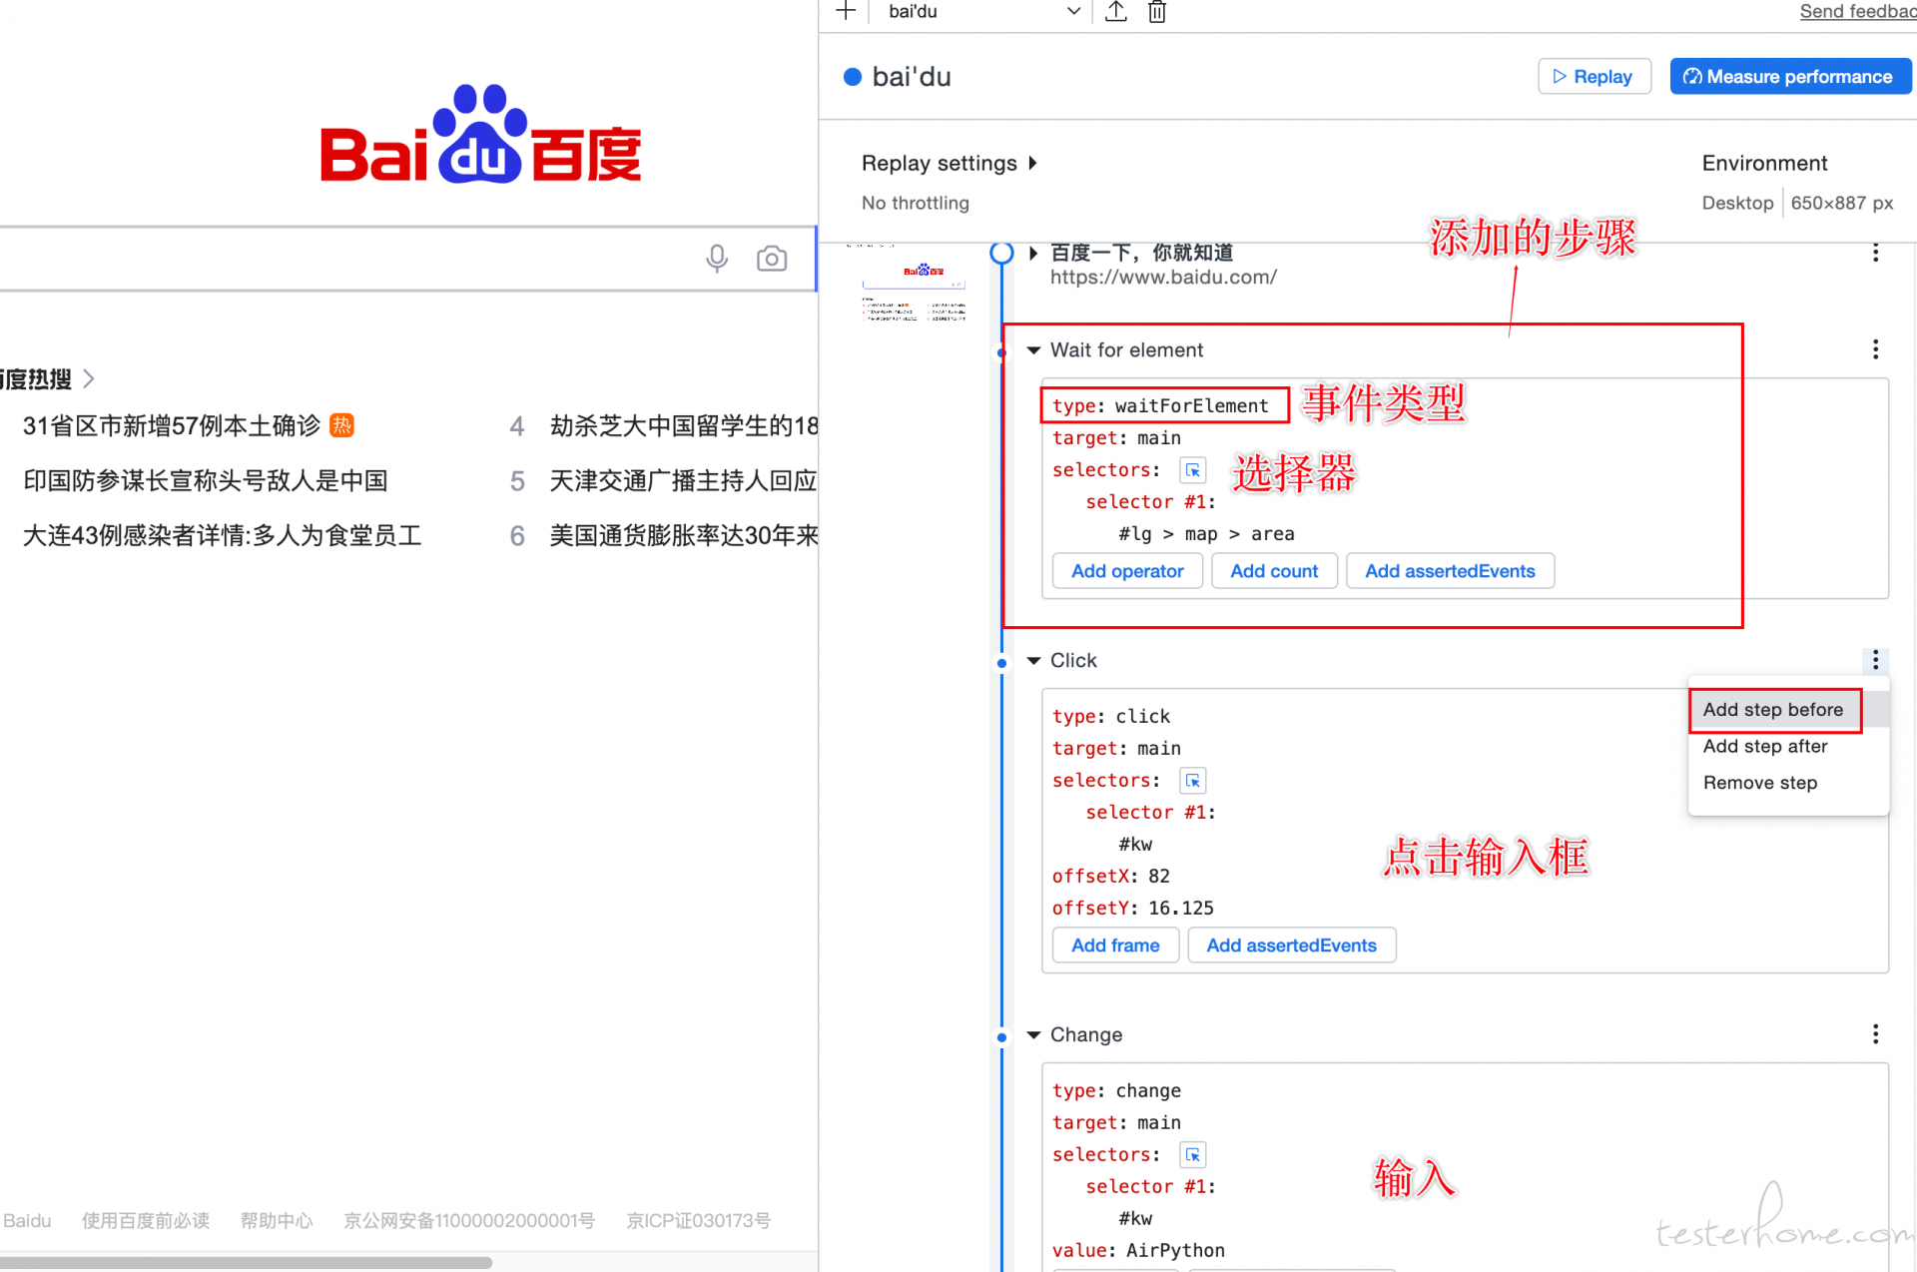Click #kw selector in Click step
Image resolution: width=1917 pixels, height=1272 pixels.
(x=1135, y=845)
